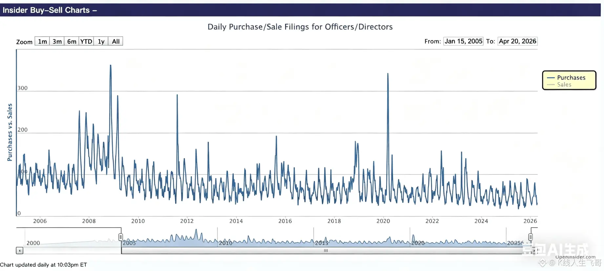Set chart zoom to 3m
The width and height of the screenshot is (604, 271).
click(57, 41)
